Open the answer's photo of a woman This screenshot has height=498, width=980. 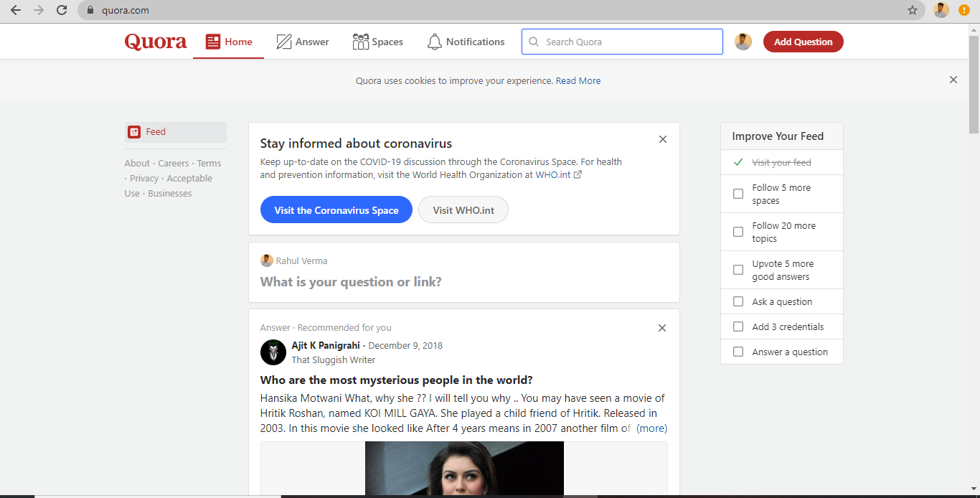tap(464, 468)
